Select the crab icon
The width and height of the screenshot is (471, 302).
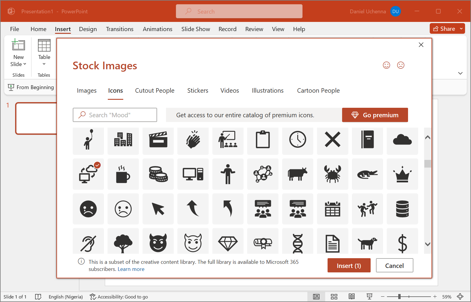[x=333, y=174]
